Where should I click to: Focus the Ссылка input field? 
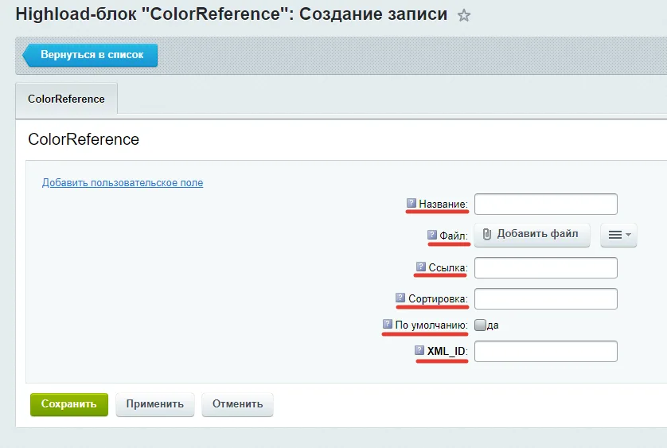546,267
